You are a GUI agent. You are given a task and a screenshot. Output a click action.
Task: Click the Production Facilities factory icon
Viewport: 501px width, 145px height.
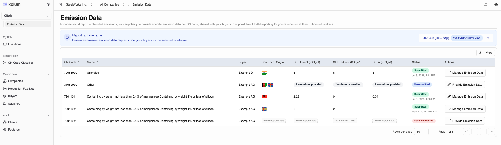[x=5, y=89]
